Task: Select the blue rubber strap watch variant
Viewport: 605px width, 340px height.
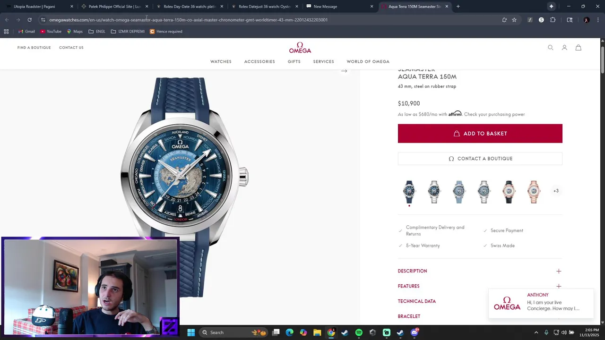Action: (x=409, y=192)
